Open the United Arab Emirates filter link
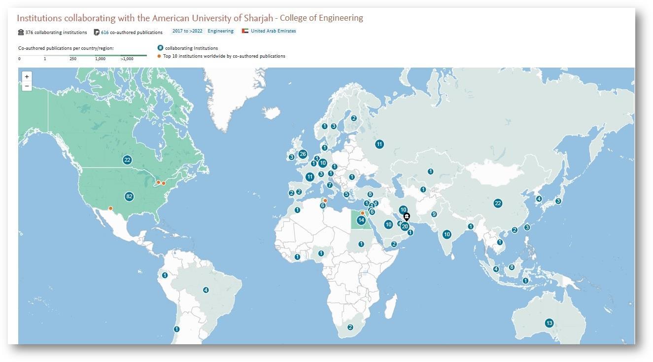This screenshot has height=362, width=653. pyautogui.click(x=273, y=31)
